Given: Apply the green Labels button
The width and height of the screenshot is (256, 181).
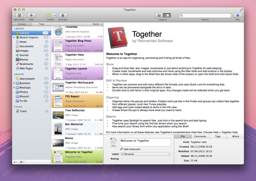Looking at the screenshot, I should 49,16.
